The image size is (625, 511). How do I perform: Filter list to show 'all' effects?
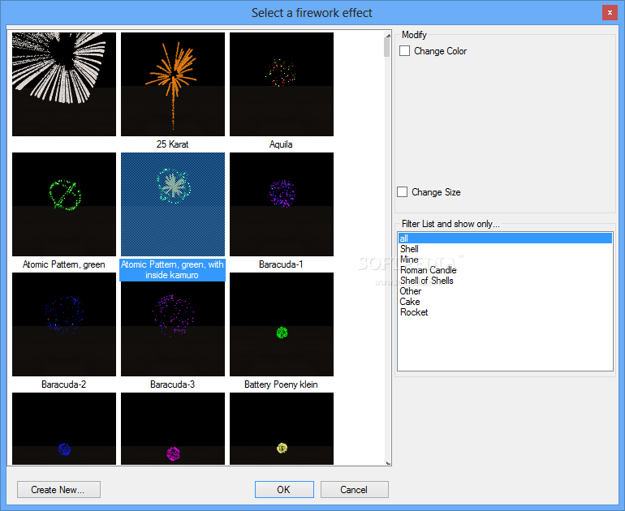505,238
